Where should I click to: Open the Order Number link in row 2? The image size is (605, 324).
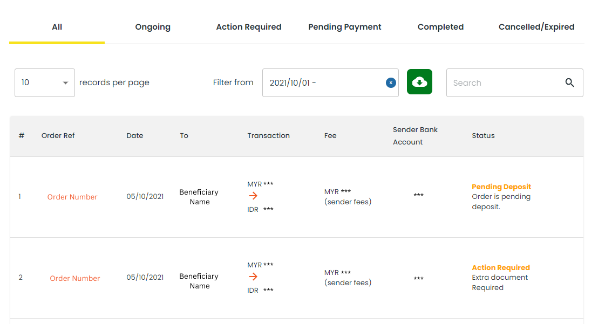(x=75, y=278)
